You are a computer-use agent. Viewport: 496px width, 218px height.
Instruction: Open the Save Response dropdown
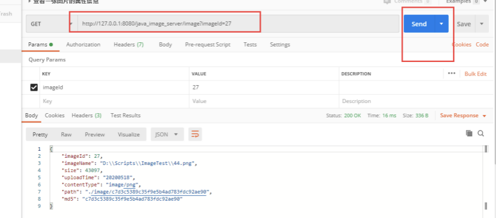click(x=463, y=116)
